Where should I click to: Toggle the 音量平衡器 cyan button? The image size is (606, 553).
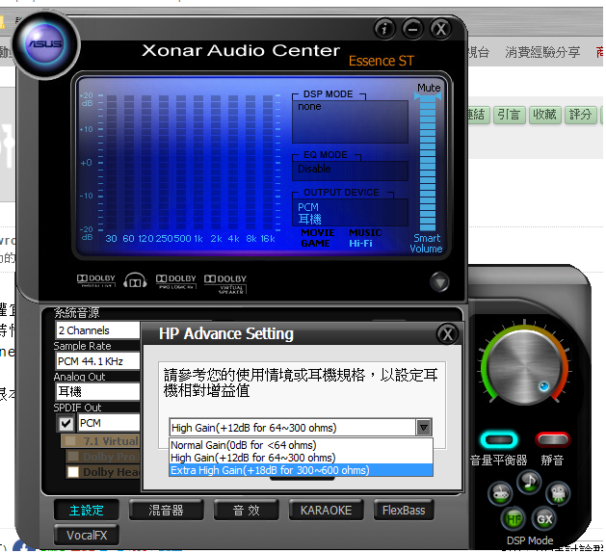pyautogui.click(x=499, y=439)
